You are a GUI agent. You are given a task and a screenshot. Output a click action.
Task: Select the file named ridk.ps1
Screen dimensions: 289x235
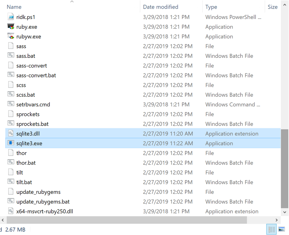pos(26,17)
